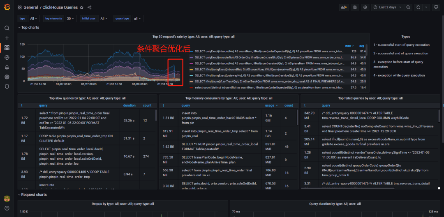Open the Configuration gear in sidebar
Screen dimensions: 444x217
7,77
